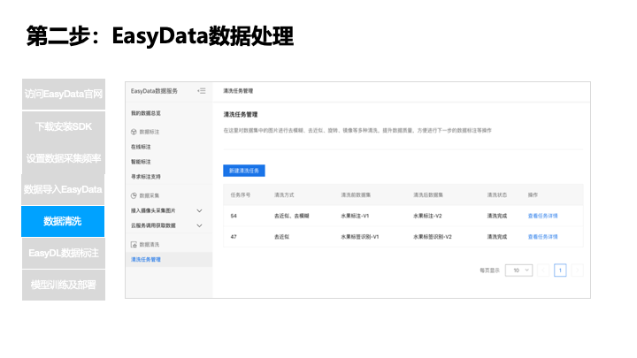Screen dimensions: 637x358
Task: Click slide step 设置数据采集频率
Action: [64, 158]
